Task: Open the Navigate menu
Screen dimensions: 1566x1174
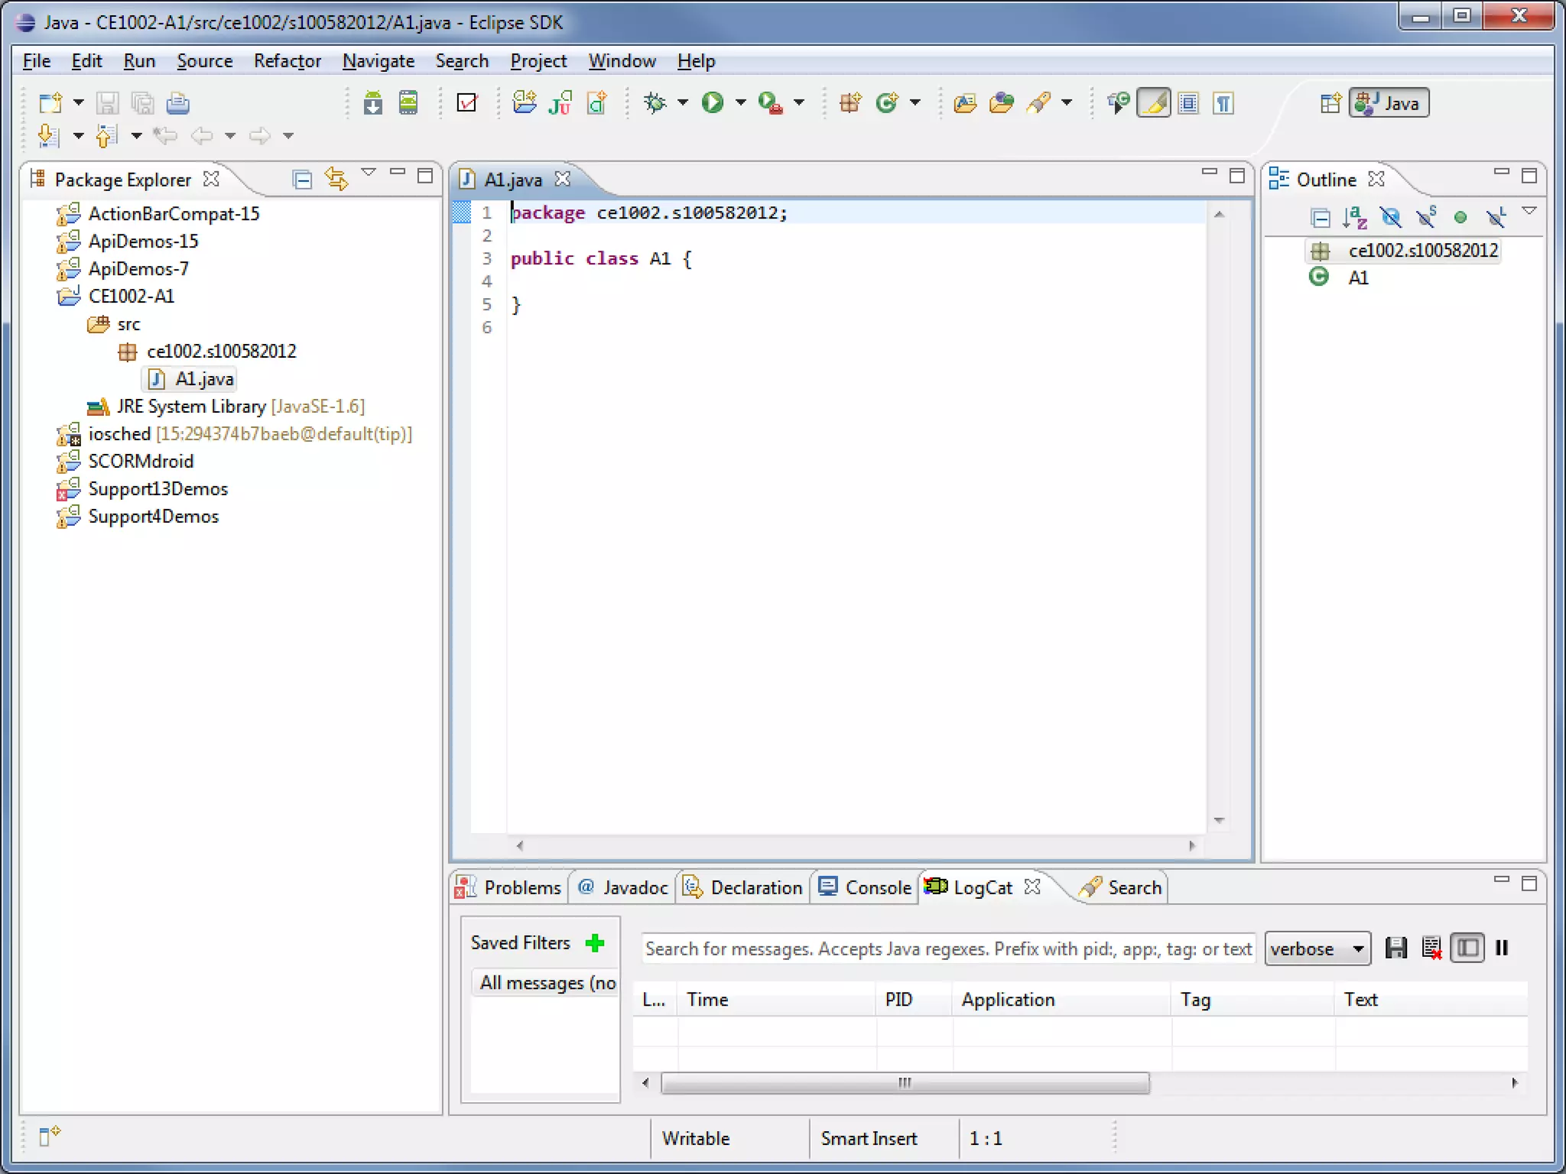Action: (x=379, y=61)
